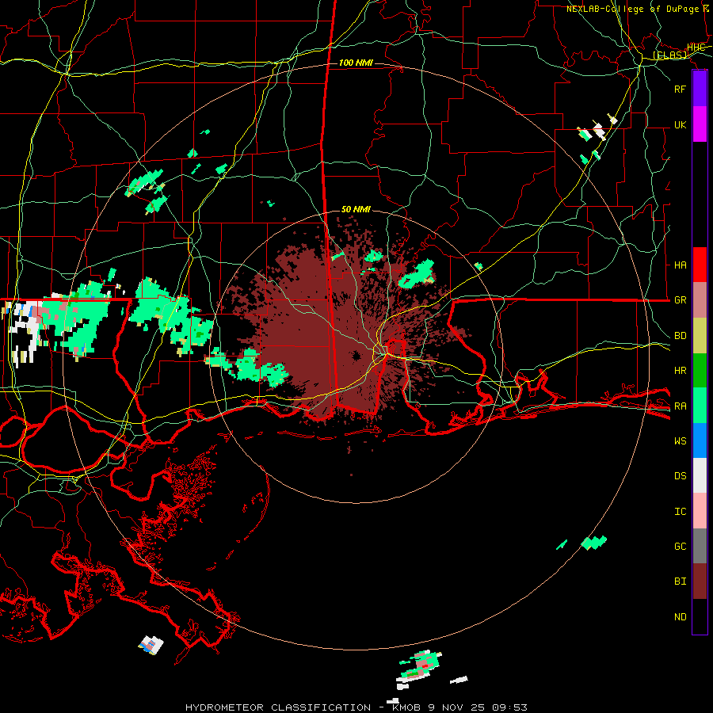Click the HYDROMETEOR CLASSIFICATION title text

tap(278, 707)
